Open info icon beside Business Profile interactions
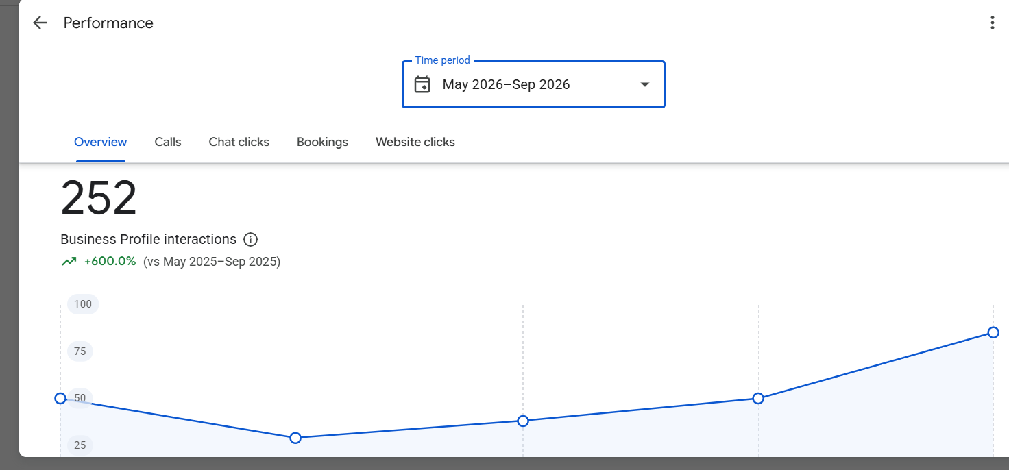 point(251,239)
